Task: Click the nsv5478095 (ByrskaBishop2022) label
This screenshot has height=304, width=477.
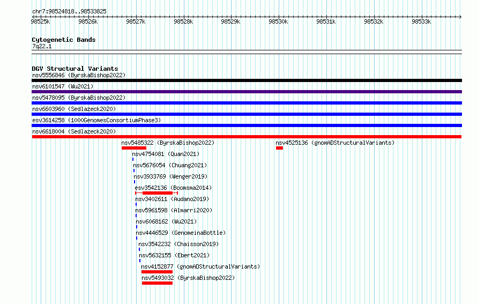Action: pyautogui.click(x=79, y=98)
